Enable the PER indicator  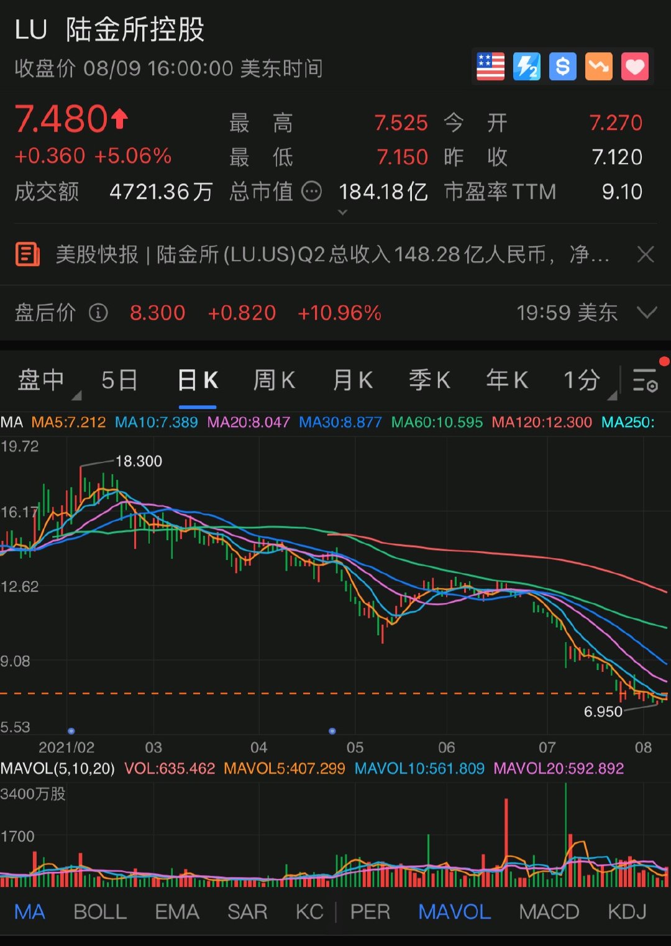click(370, 912)
